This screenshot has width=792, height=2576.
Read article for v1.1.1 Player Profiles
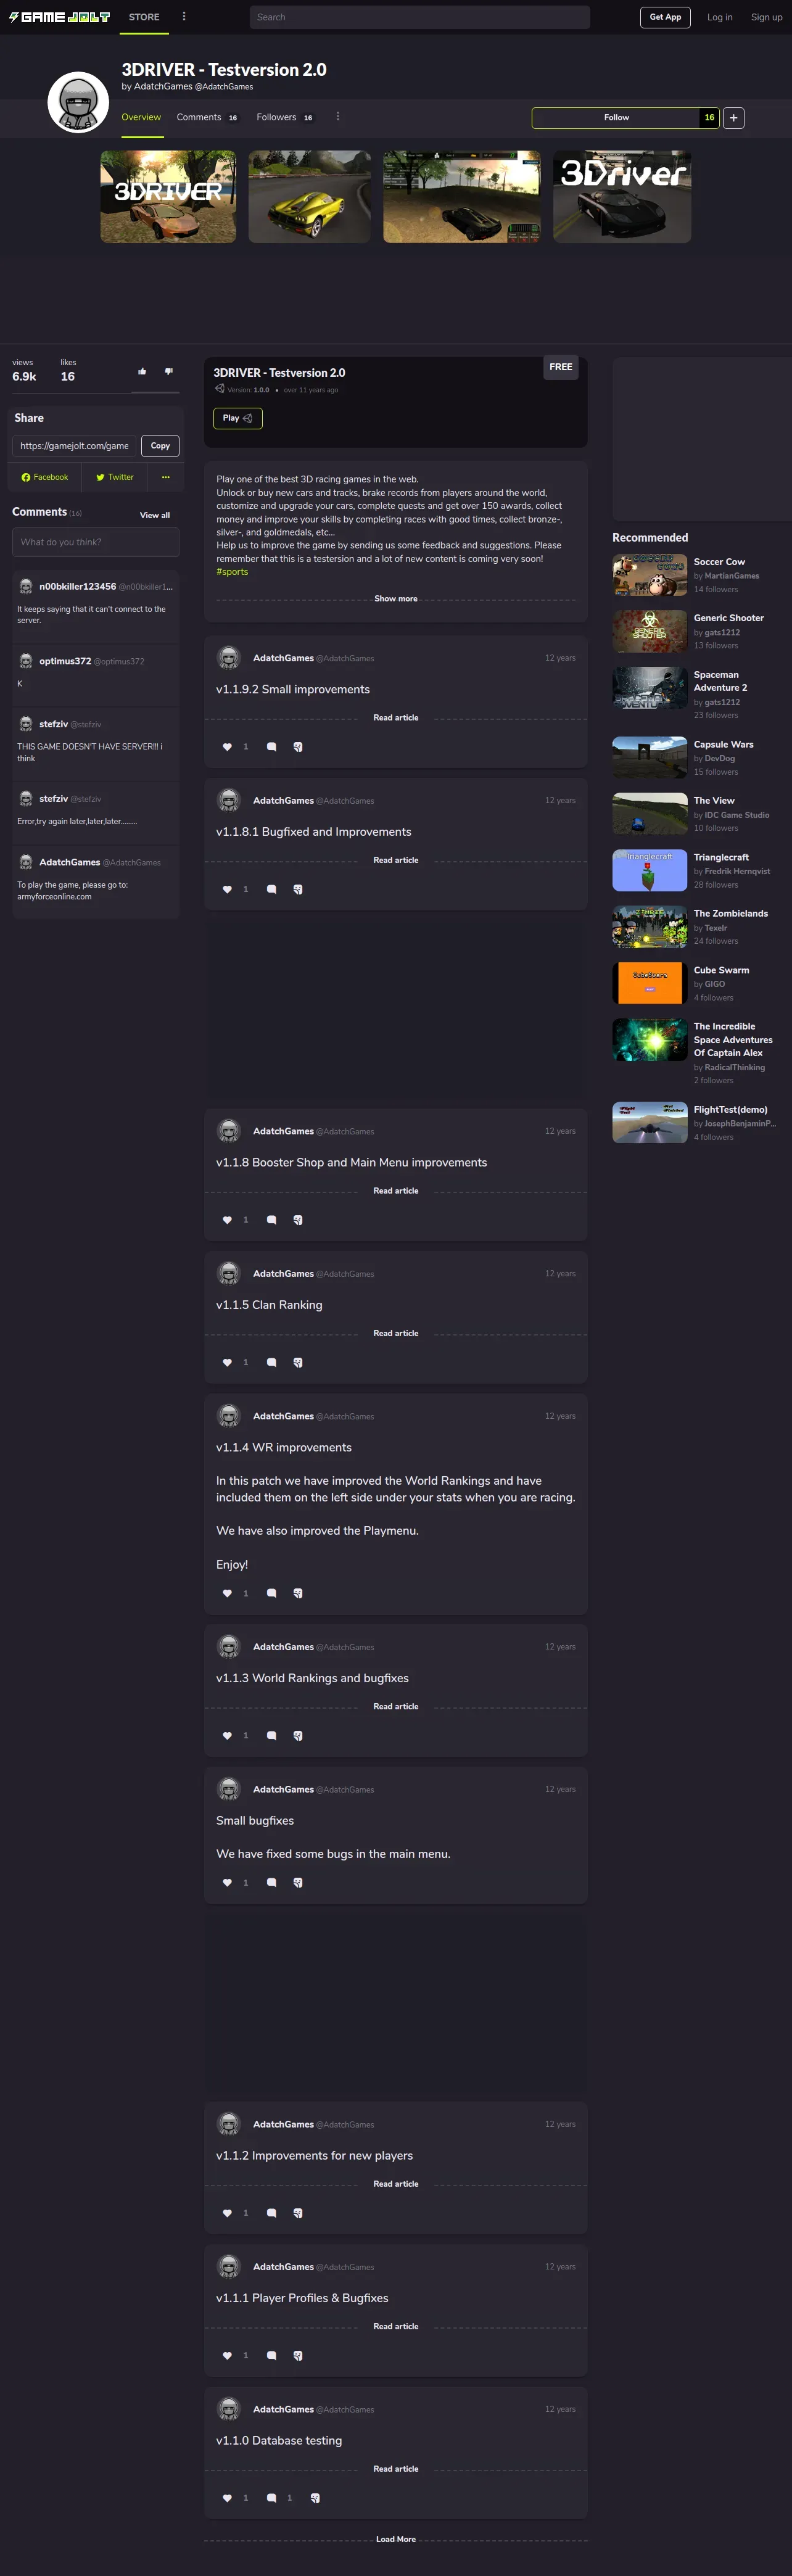tap(396, 2326)
